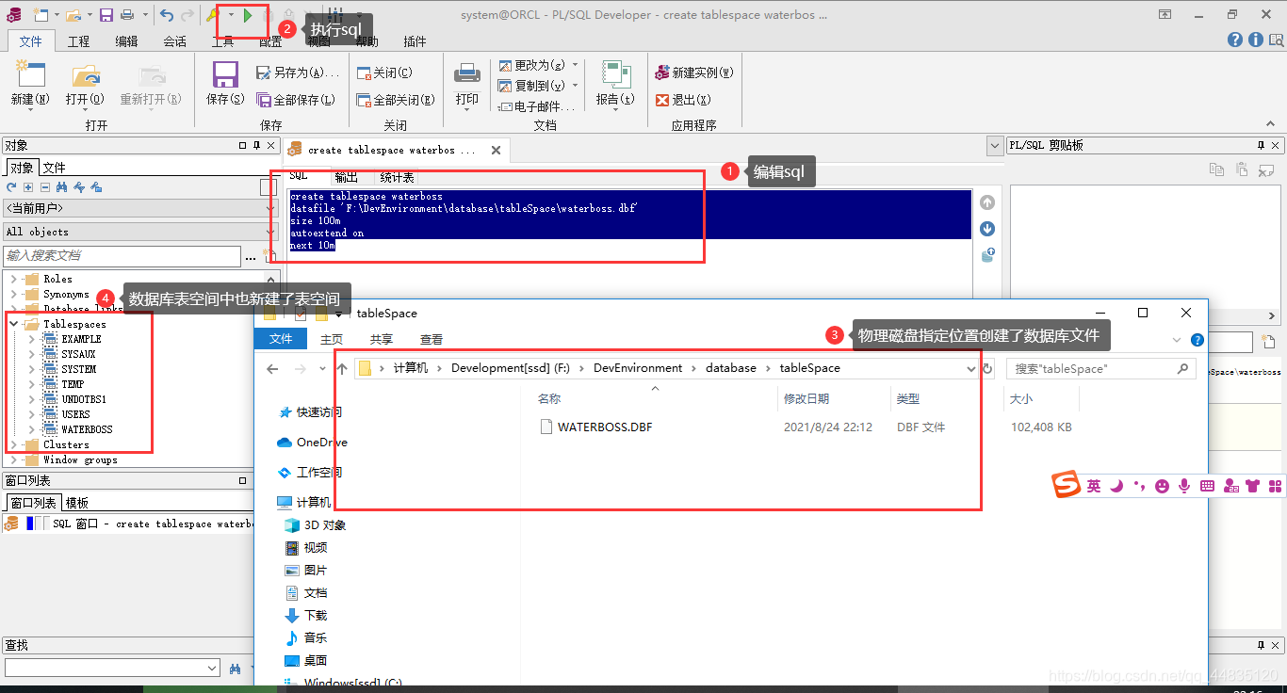The image size is (1287, 693).
Task: Expand the EXAMPLE tablespace node
Action: [x=31, y=339]
